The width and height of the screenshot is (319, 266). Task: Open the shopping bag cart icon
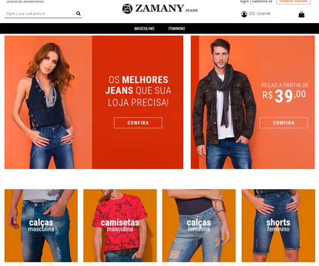coord(301,14)
